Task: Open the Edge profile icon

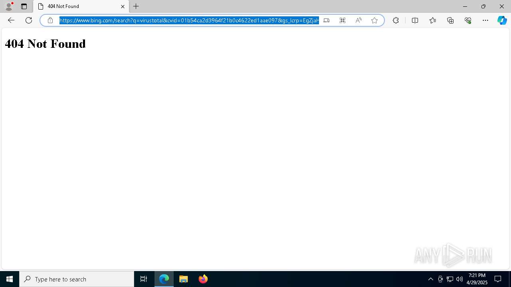Action: tap(9, 6)
